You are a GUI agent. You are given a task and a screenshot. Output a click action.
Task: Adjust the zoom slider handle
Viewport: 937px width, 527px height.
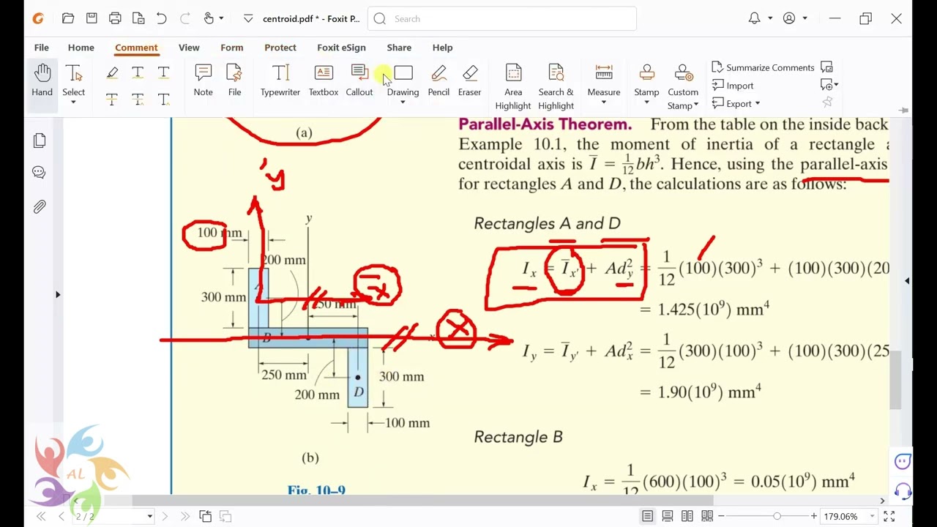coord(777,517)
